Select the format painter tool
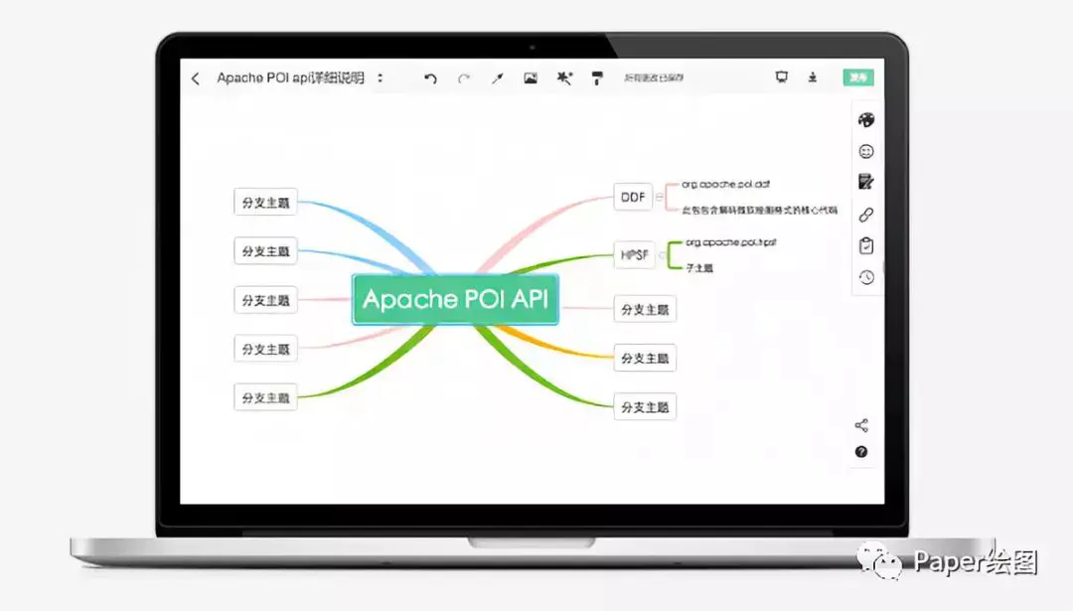This screenshot has height=611, width=1073. (597, 77)
